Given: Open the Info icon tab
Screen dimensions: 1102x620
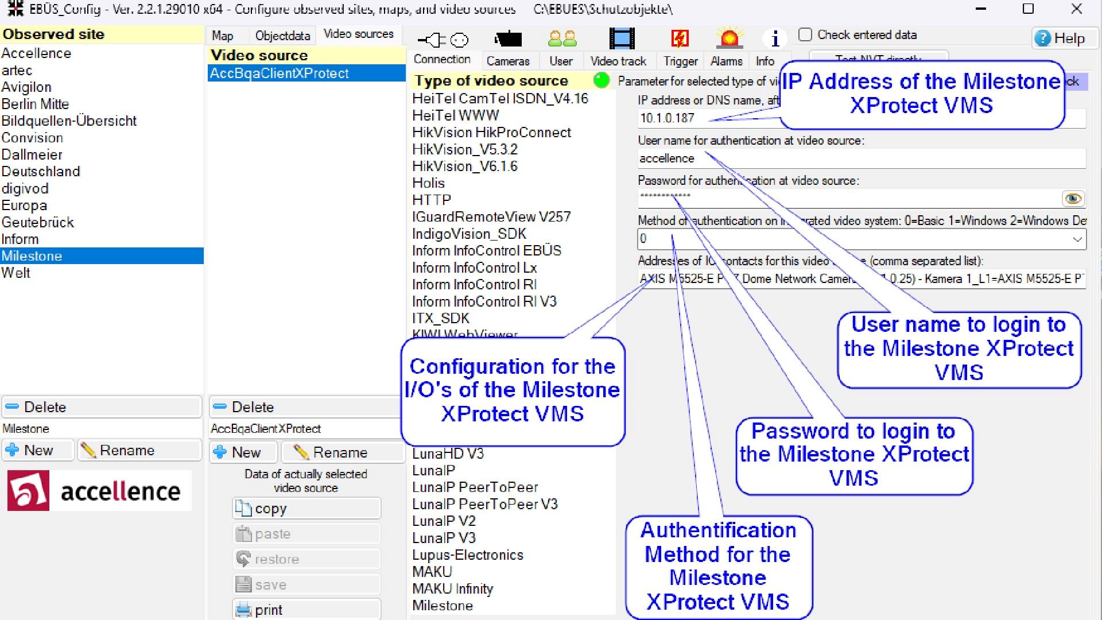Looking at the screenshot, I should (x=774, y=40).
